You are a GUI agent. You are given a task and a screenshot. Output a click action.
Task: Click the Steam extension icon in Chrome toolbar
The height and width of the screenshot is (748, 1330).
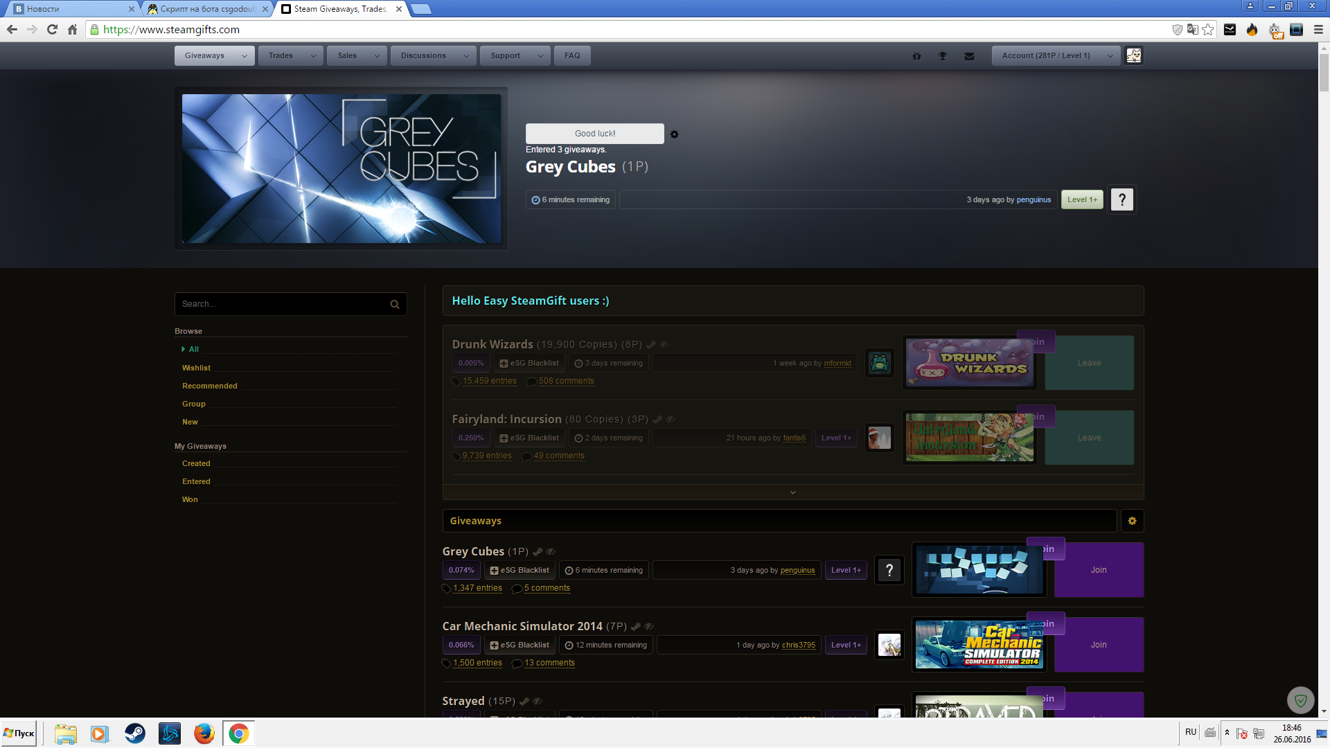(x=1230, y=30)
